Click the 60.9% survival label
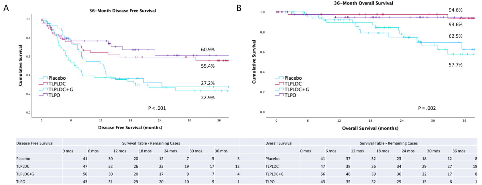The width and height of the screenshot is (482, 185). pyautogui.click(x=208, y=49)
